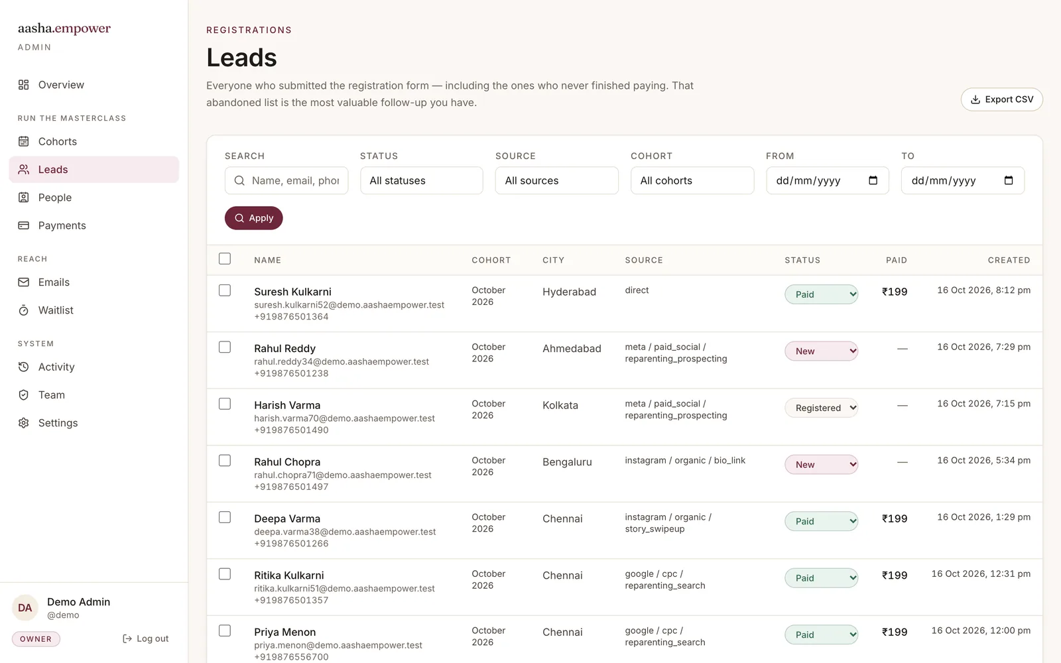Click the Waitlist timer icon
The width and height of the screenshot is (1061, 663).
(x=24, y=310)
